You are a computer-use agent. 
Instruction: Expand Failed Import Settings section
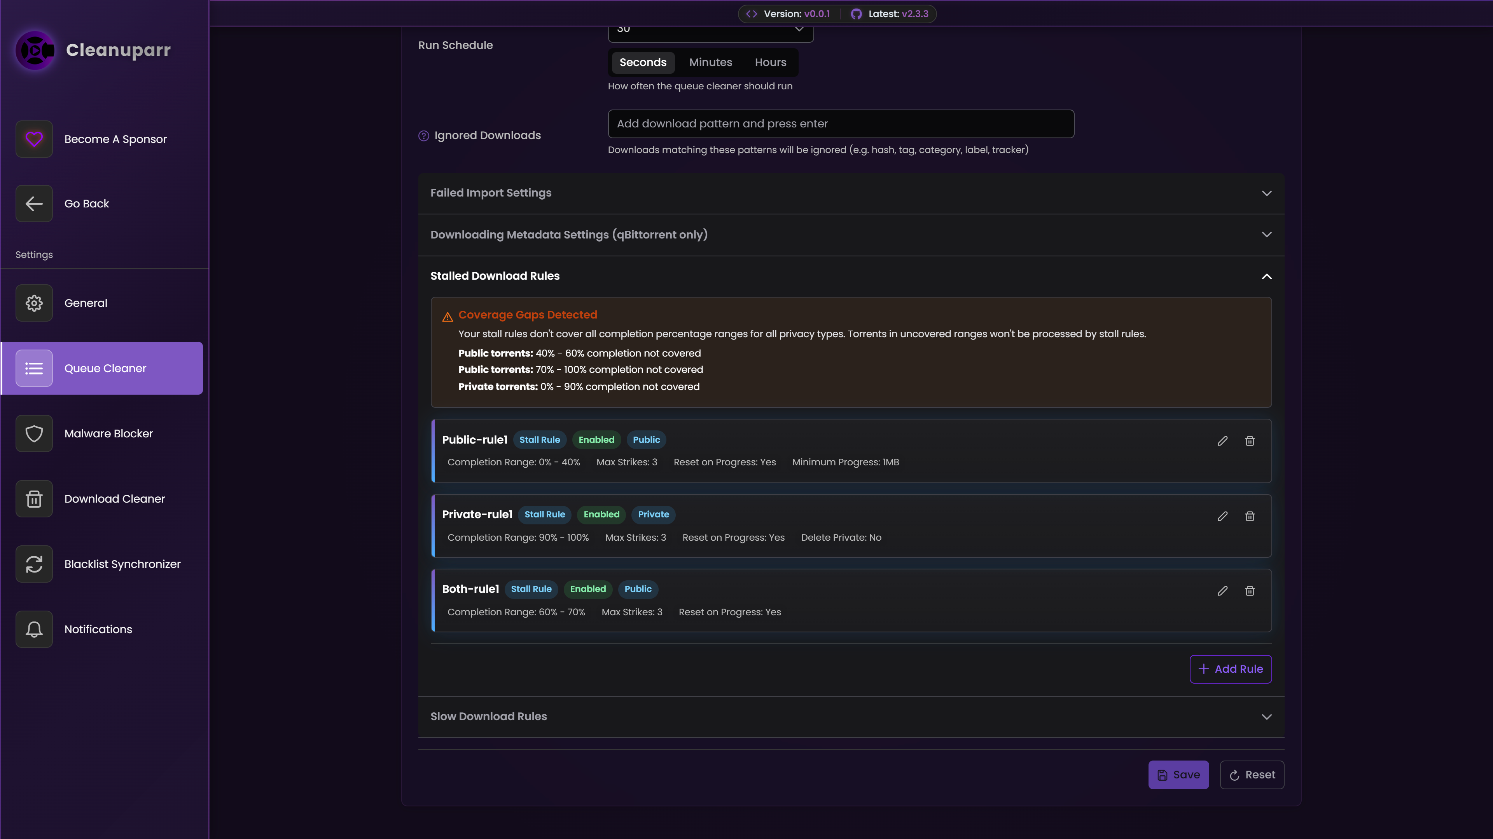(851, 193)
